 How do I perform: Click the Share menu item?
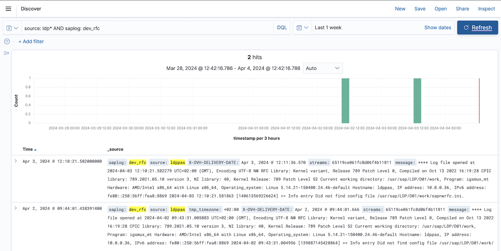[x=462, y=9]
